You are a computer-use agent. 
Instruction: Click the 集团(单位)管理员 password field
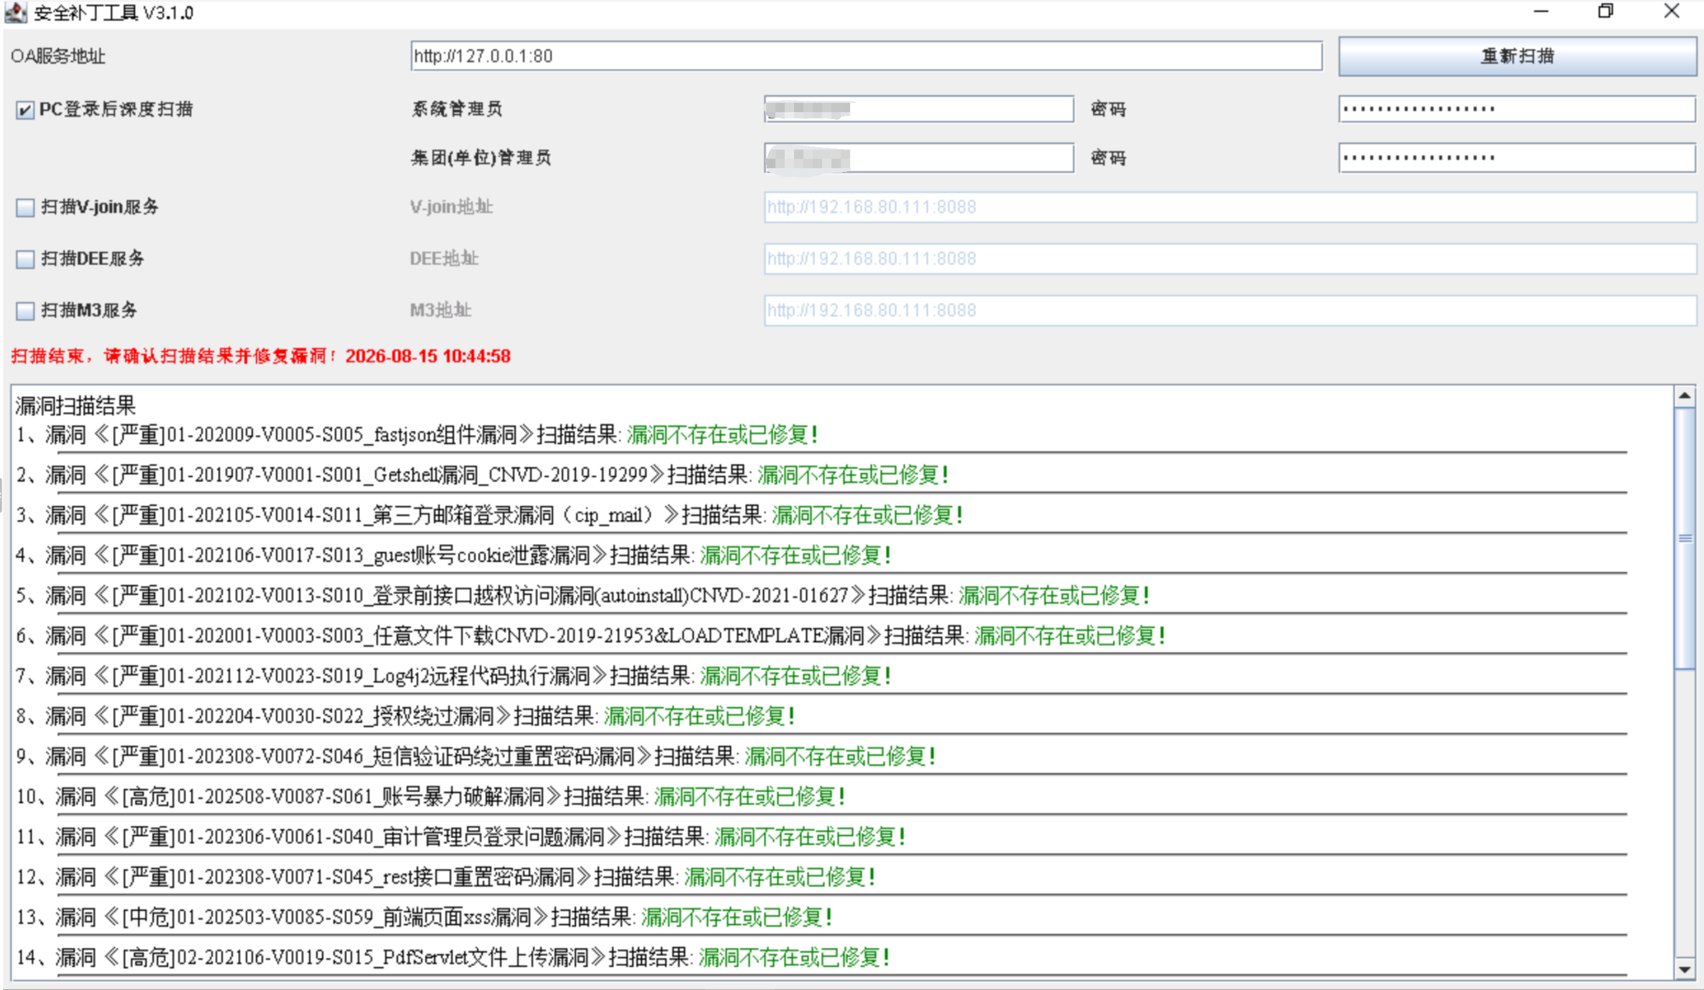click(1517, 158)
